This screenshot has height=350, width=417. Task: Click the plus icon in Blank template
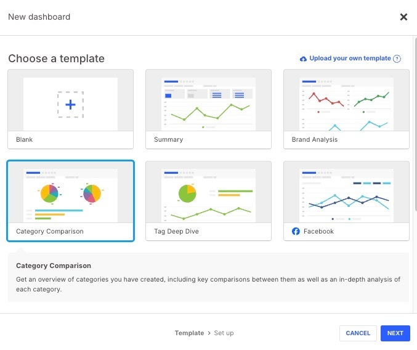tap(70, 105)
